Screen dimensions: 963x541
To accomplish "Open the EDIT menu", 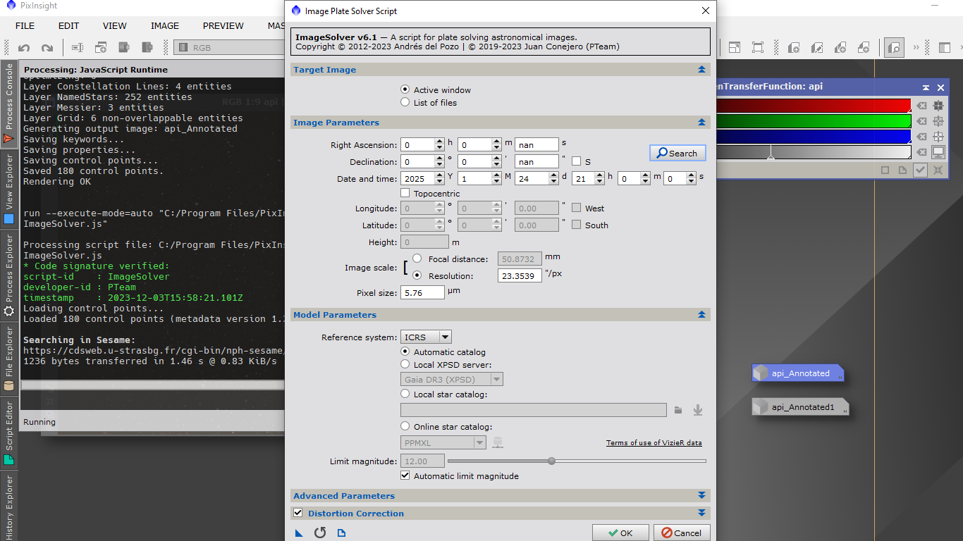I will pyautogui.click(x=68, y=26).
